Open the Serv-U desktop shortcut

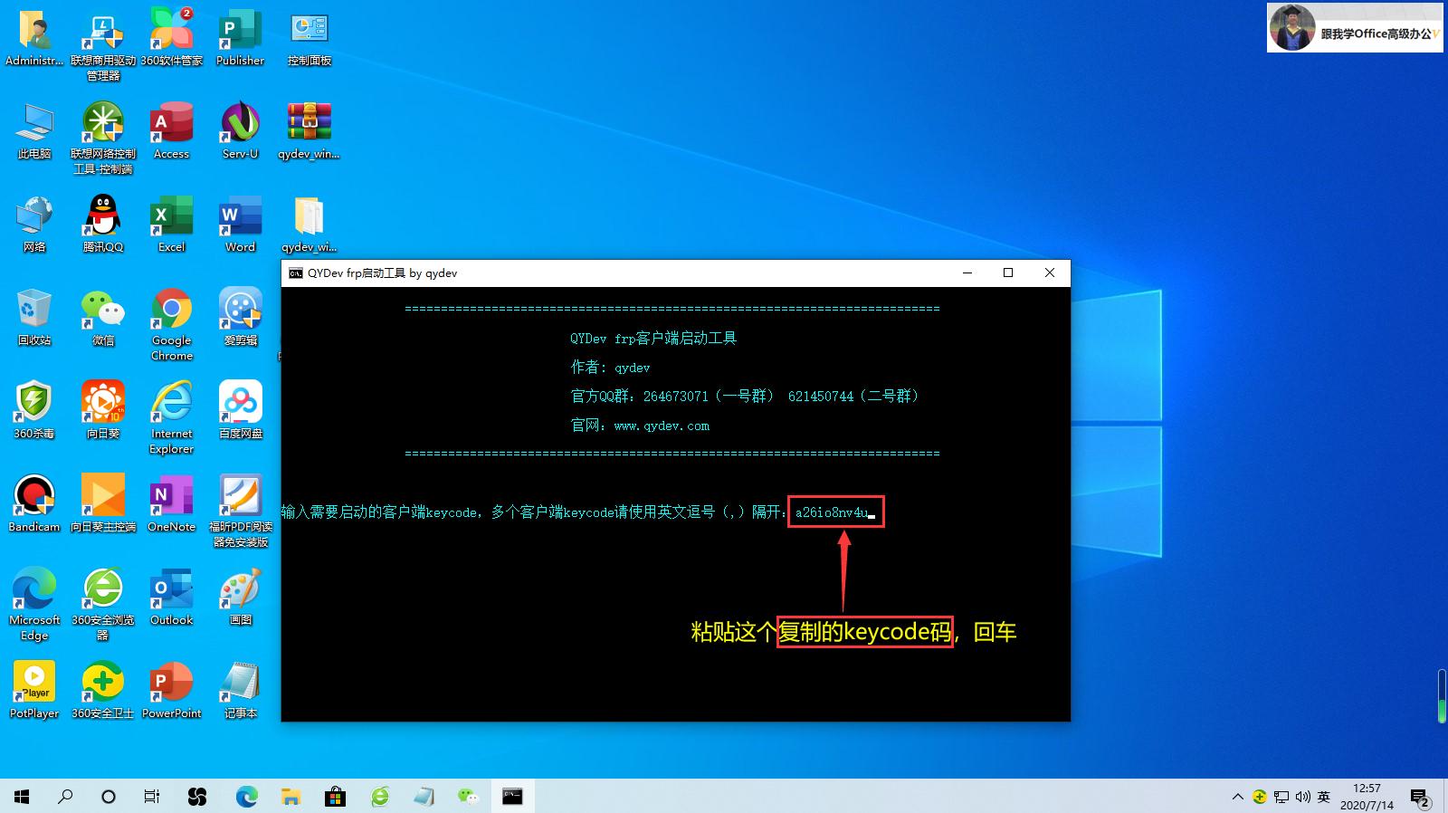240,131
